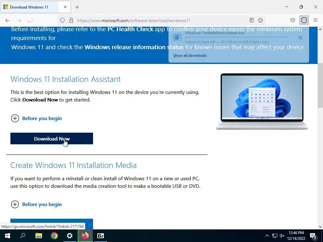Toggle reader view icon
The height and width of the screenshot is (242, 323).
pyautogui.click(x=251, y=20)
